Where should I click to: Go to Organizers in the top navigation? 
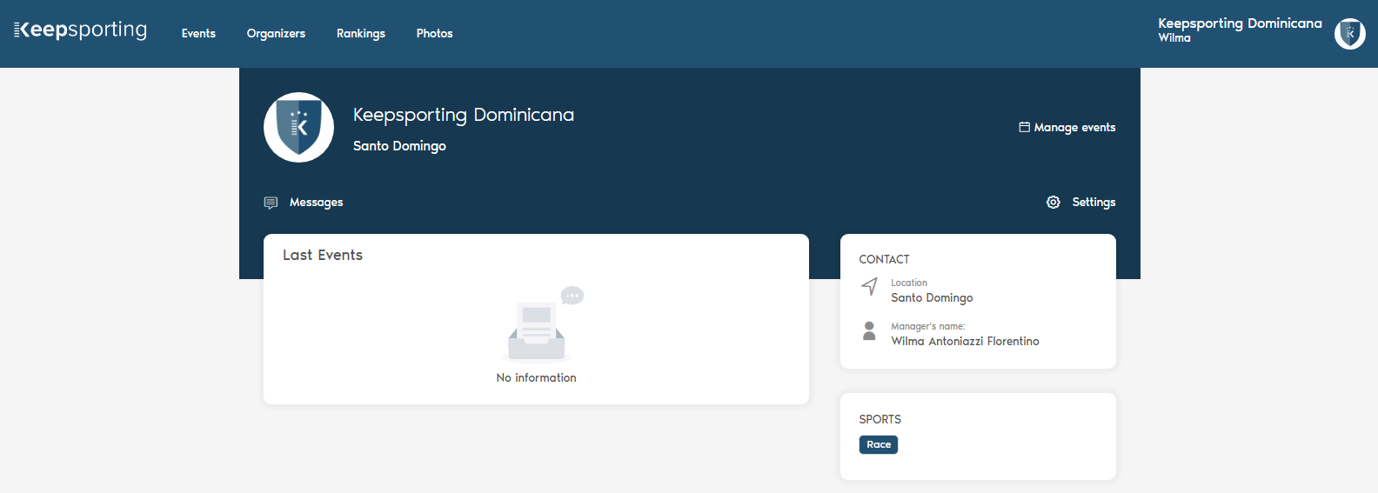click(x=276, y=34)
